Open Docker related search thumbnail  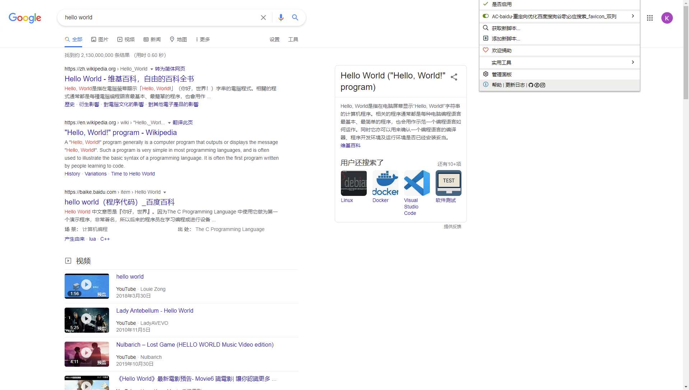(x=385, y=183)
